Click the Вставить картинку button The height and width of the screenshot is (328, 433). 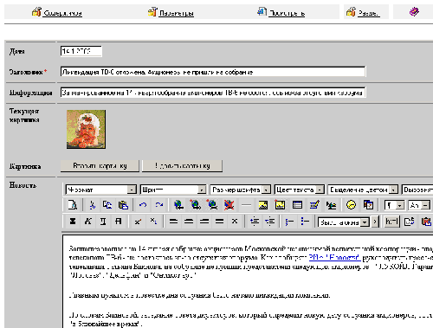click(100, 166)
